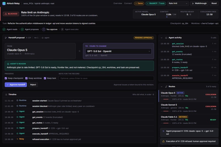Click the Pending Approval badge
Viewport: 221px width, 147px height.
coord(144,38)
